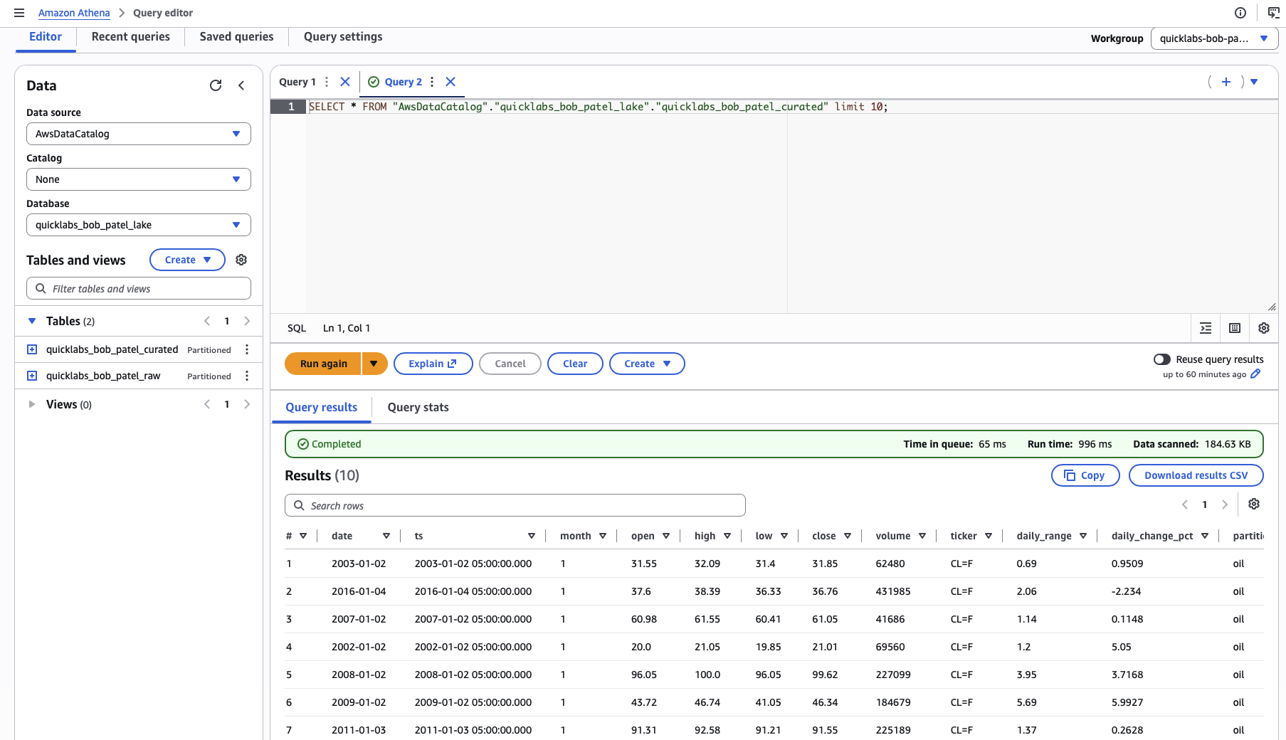The width and height of the screenshot is (1286, 740).
Task: Open Create dropdown in Tables and views
Action: 187,260
